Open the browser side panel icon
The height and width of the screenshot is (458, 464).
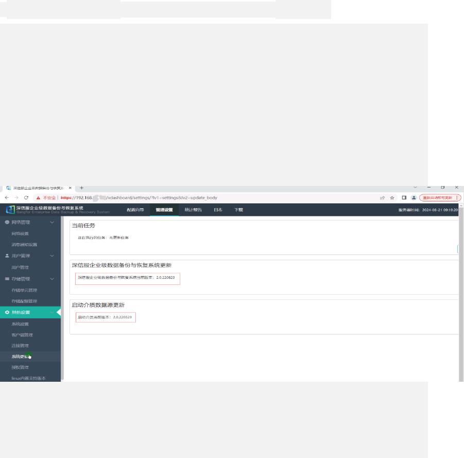coord(404,197)
